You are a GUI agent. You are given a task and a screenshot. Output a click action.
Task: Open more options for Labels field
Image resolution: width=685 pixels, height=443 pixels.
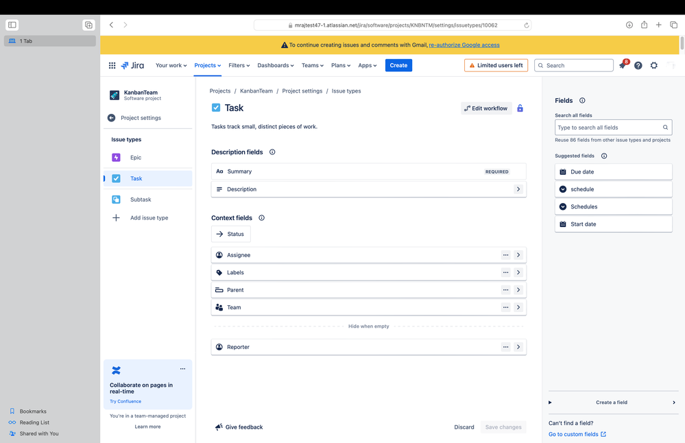tap(505, 273)
